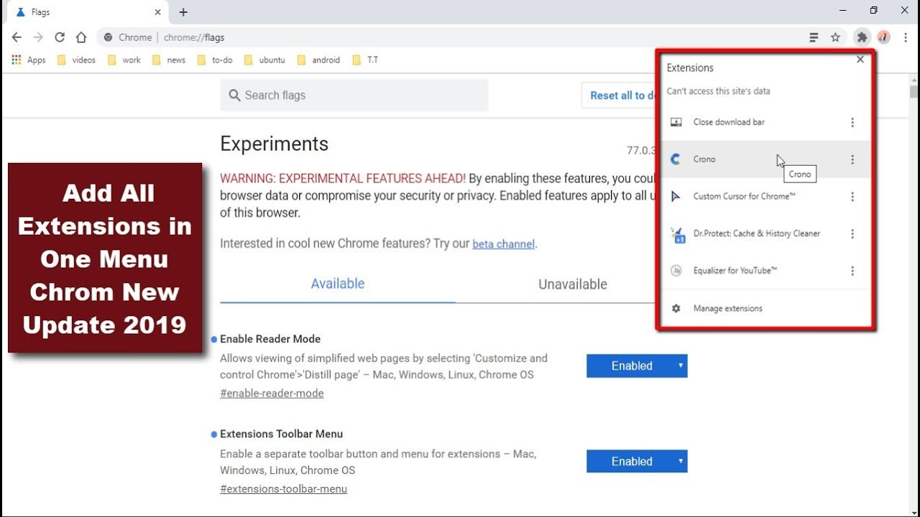This screenshot has height=517, width=920.
Task: Open the work bookmark folder
Action: [x=124, y=60]
